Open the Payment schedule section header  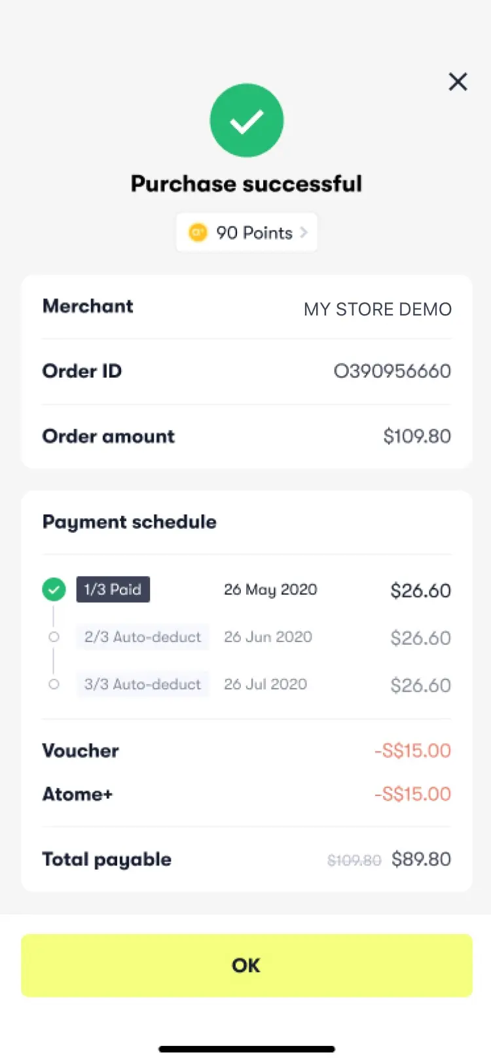129,522
